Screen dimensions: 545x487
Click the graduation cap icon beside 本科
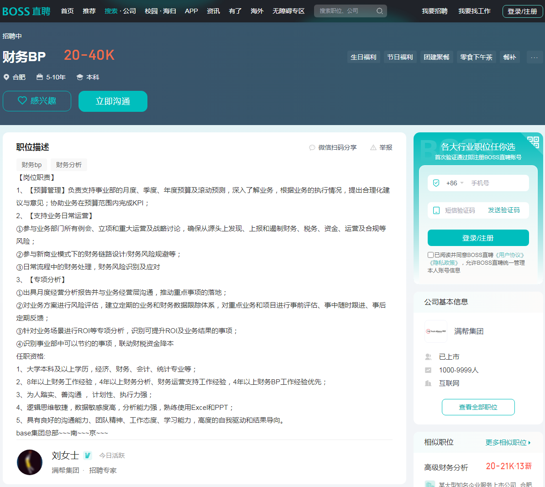79,77
